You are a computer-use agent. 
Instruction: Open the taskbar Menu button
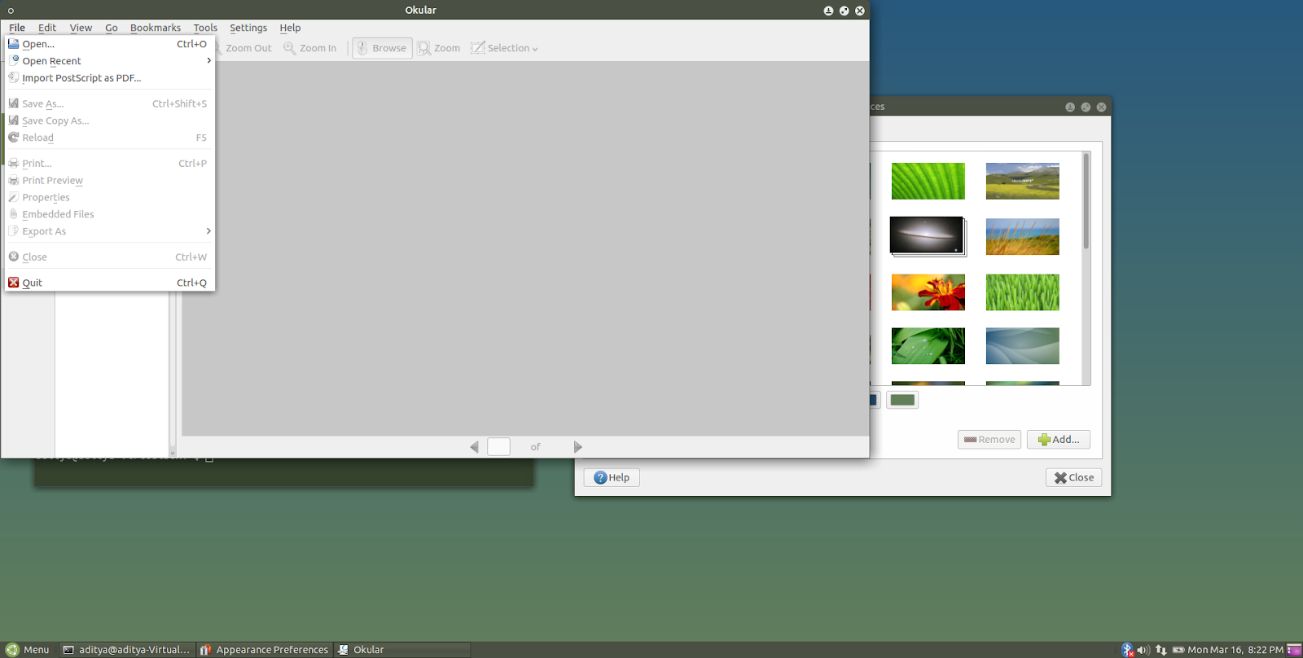[x=28, y=650]
